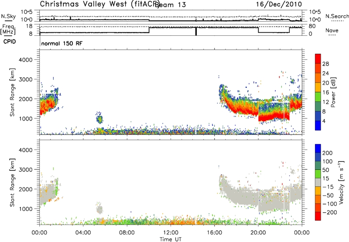The height and width of the screenshot is (242, 349).
Task: Click the N.Sky legend label
Action: [8, 16]
